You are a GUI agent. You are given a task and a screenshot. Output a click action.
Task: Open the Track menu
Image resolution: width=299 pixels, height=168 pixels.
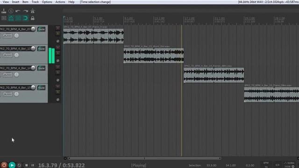point(35,2)
